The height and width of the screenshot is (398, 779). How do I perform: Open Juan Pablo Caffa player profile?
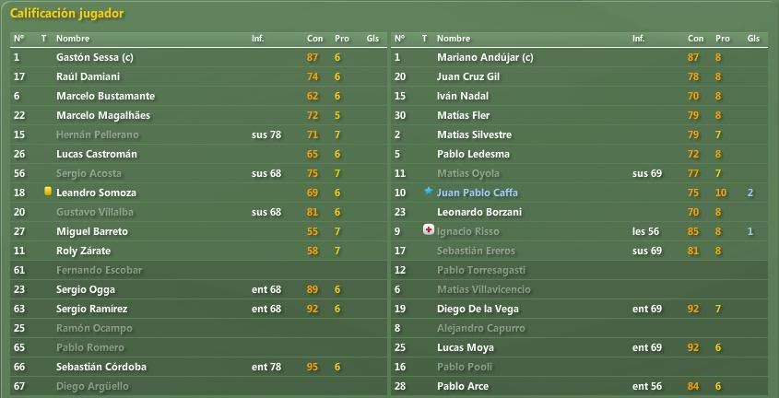click(478, 193)
